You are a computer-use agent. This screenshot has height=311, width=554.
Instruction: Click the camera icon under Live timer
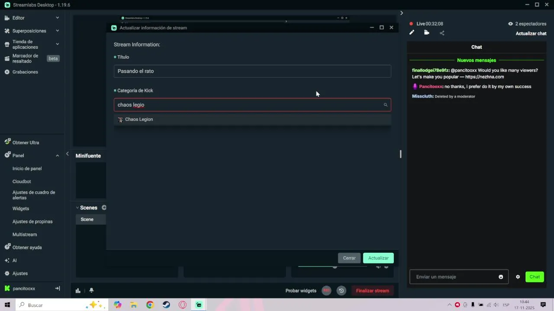click(x=427, y=32)
